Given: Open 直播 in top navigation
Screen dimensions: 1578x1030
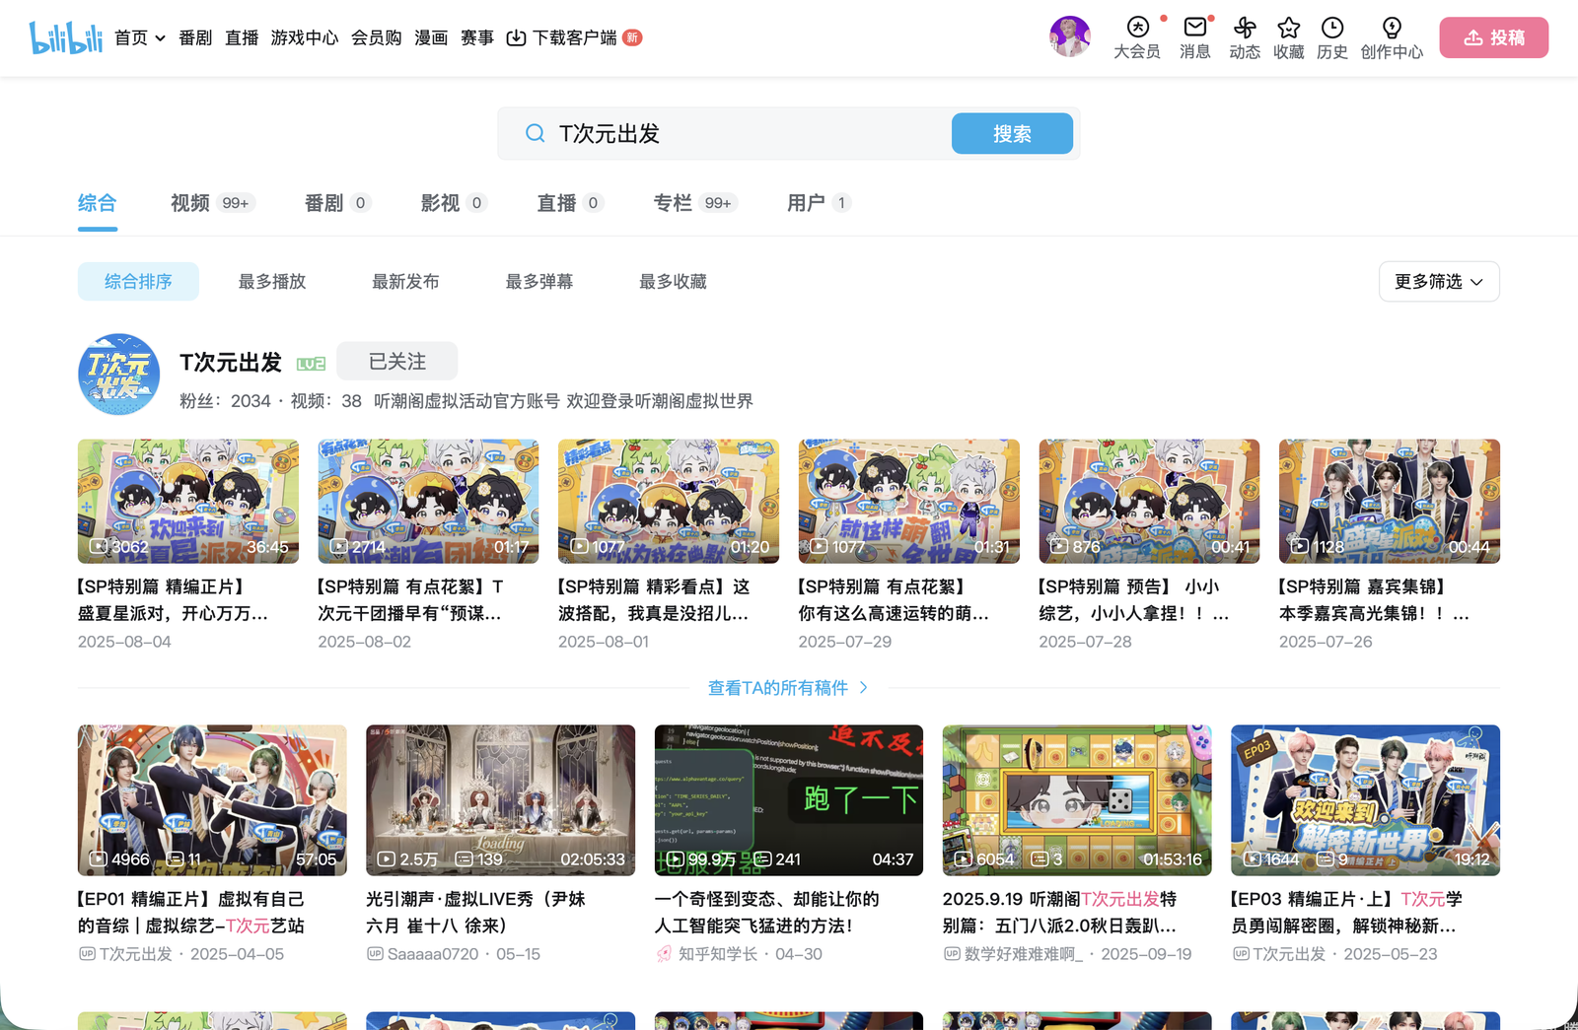Looking at the screenshot, I should click(x=242, y=37).
